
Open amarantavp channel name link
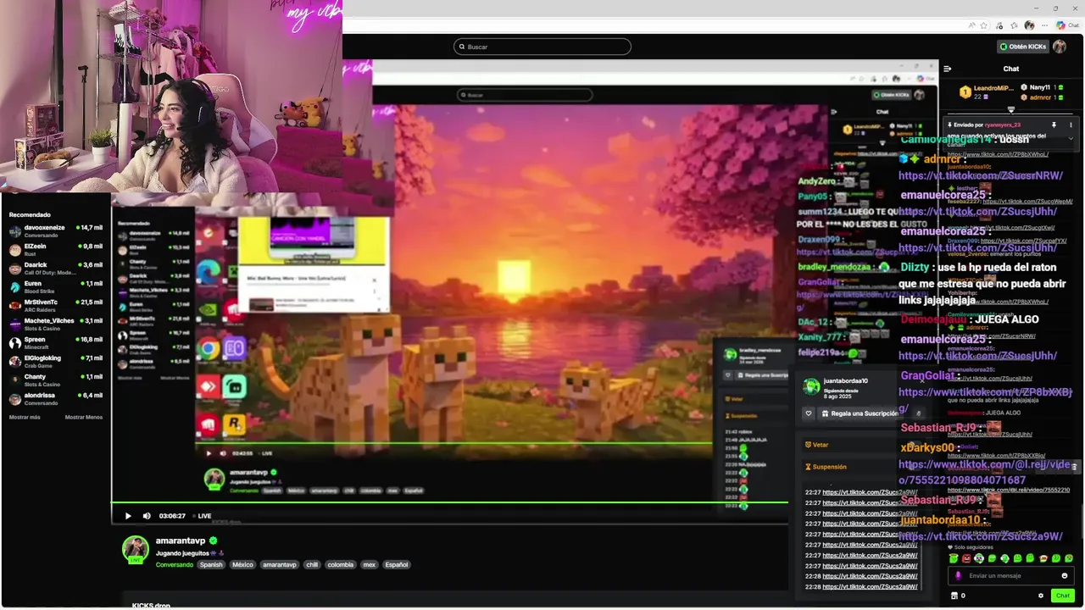click(181, 541)
